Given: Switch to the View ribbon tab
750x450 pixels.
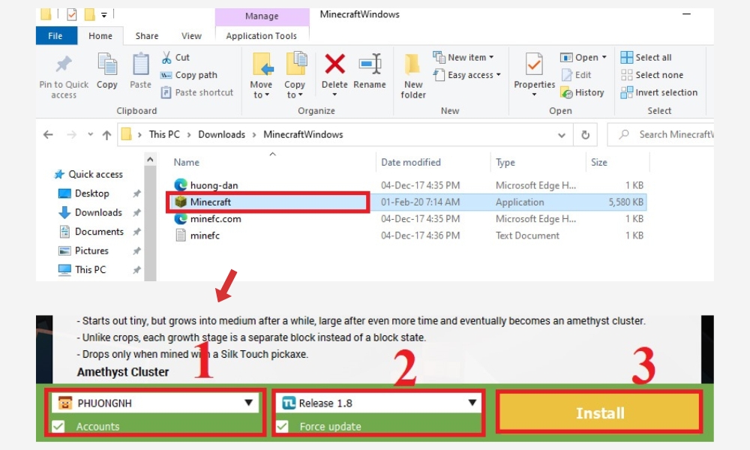Looking at the screenshot, I should tap(191, 36).
